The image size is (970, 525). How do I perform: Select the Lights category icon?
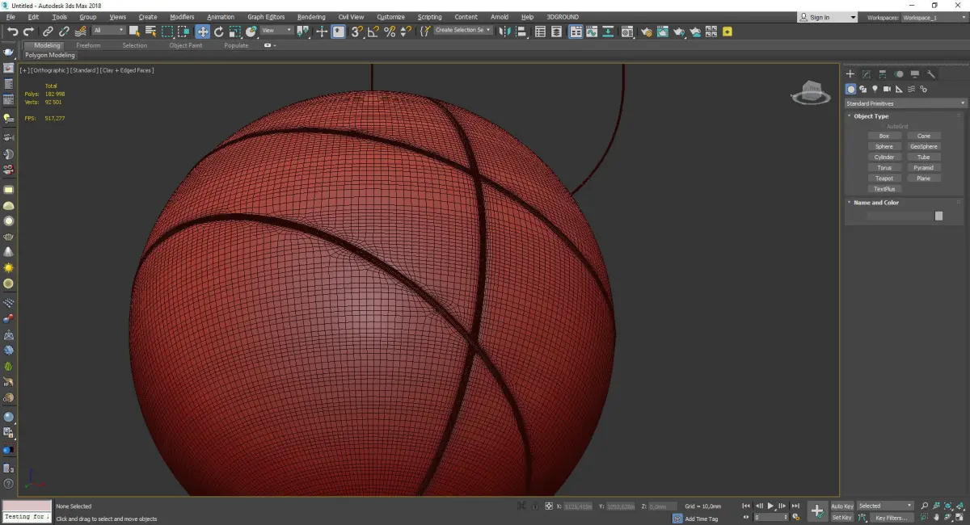tap(875, 89)
